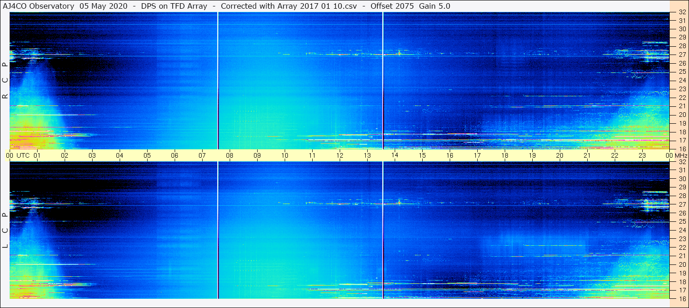Viewport: 689px width, 308px height.
Task: Click the 22 hour label on the UTC time axis
Action: [615, 155]
